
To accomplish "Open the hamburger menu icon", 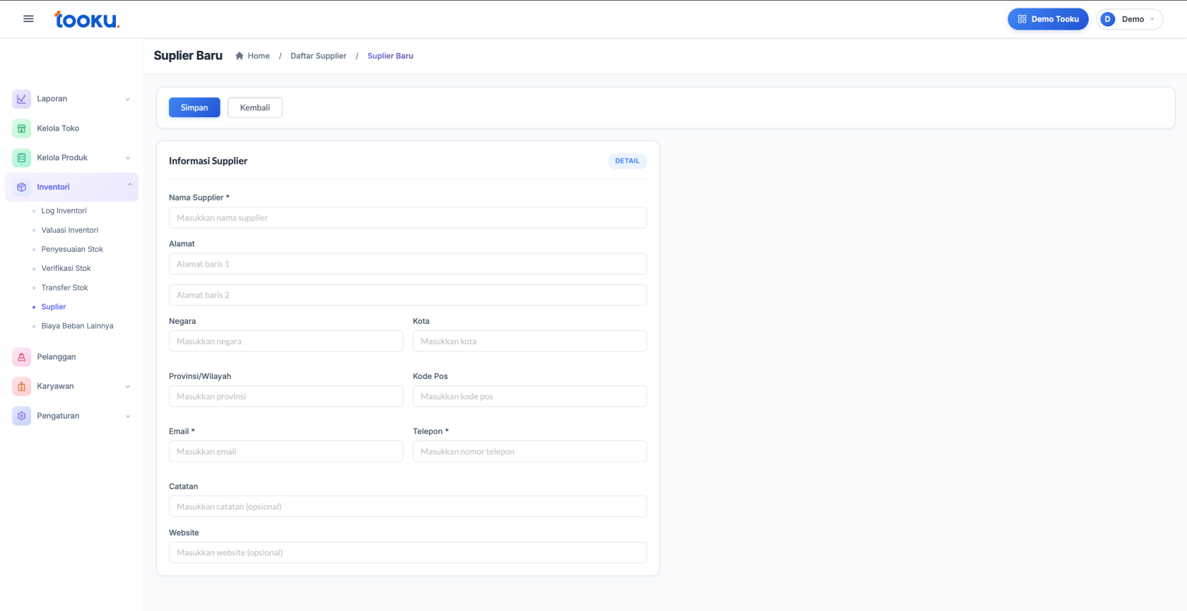I will pos(28,19).
